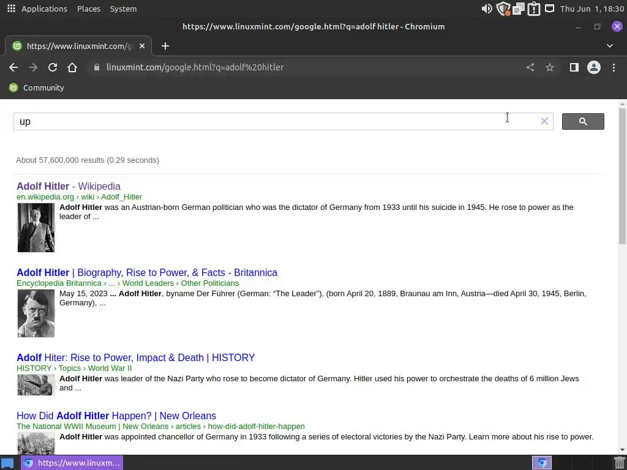Open the security shield tray icon

(503, 9)
